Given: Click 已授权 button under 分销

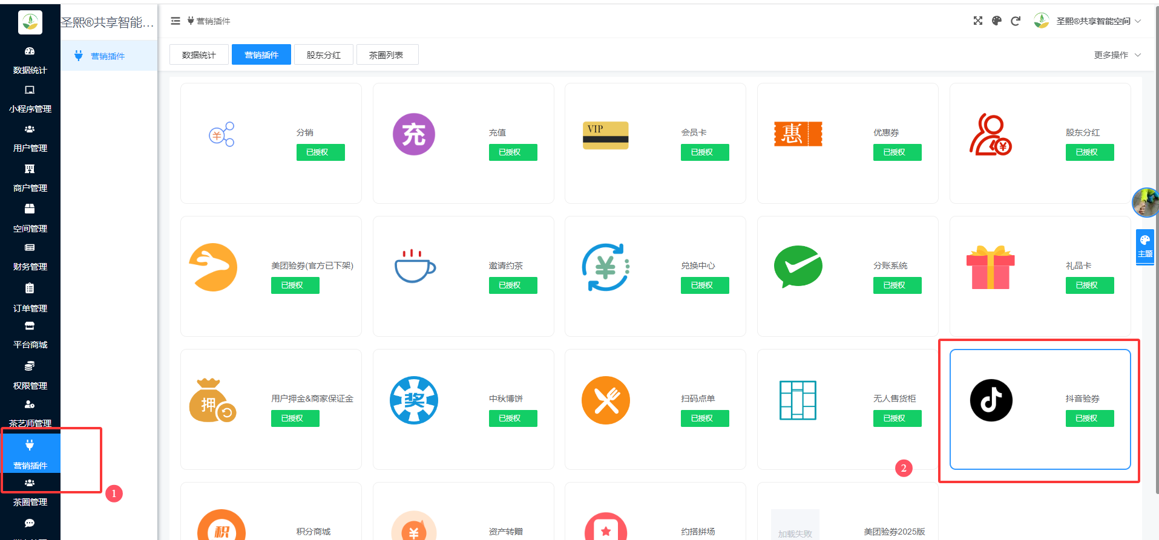Looking at the screenshot, I should pos(321,152).
